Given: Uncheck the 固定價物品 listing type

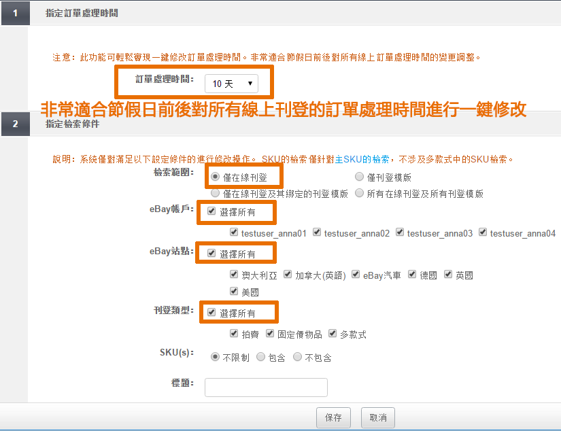Looking at the screenshot, I should 270,333.
